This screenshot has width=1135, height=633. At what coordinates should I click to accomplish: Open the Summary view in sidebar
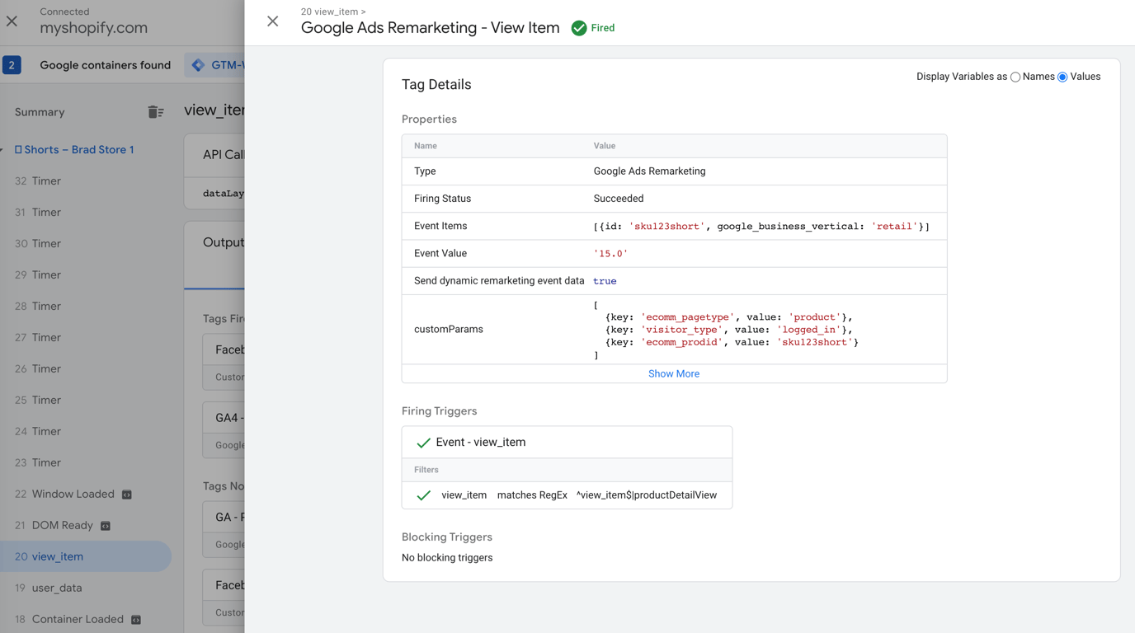pos(40,112)
